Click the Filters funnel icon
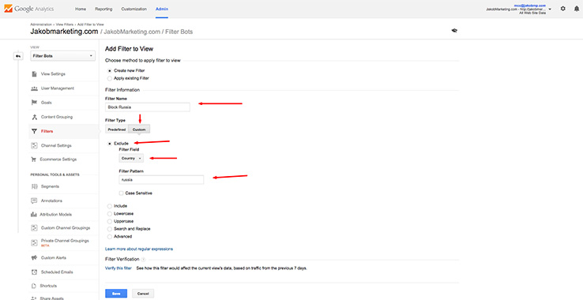583x300 pixels. tap(34, 131)
